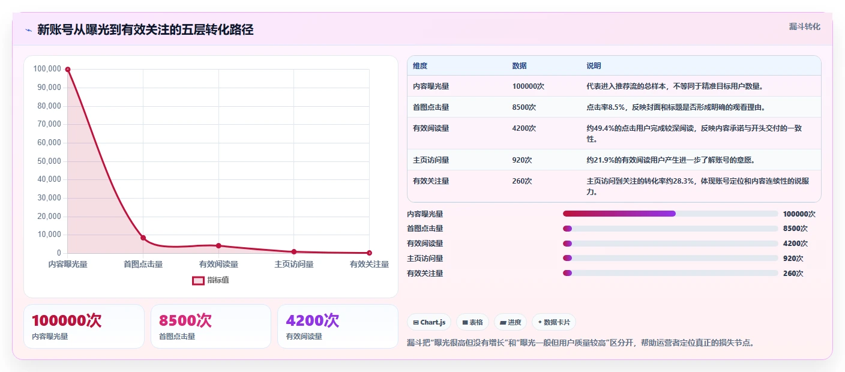Click the 漏斗转化 label in header
The width and height of the screenshot is (845, 372).
point(804,26)
